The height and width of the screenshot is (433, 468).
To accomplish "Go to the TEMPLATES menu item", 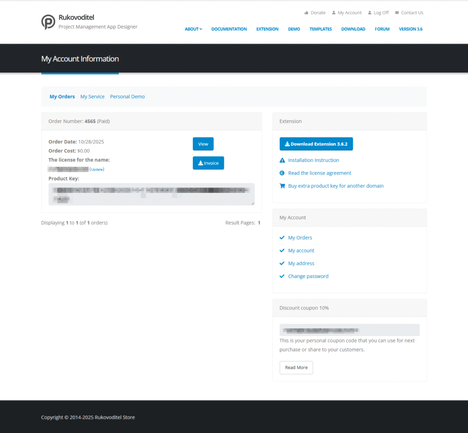I will (320, 29).
